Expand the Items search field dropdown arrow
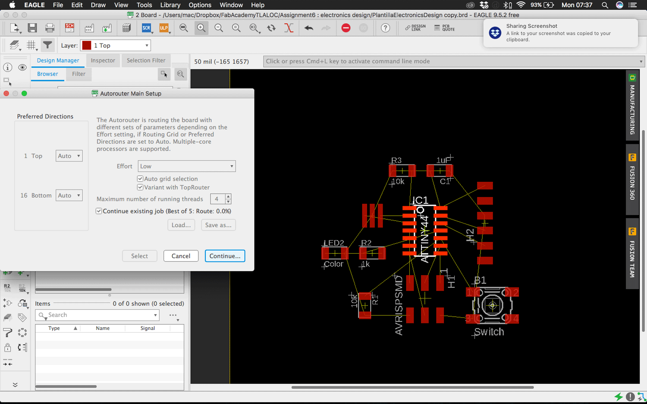Screen dimensions: 647x404 [155, 315]
